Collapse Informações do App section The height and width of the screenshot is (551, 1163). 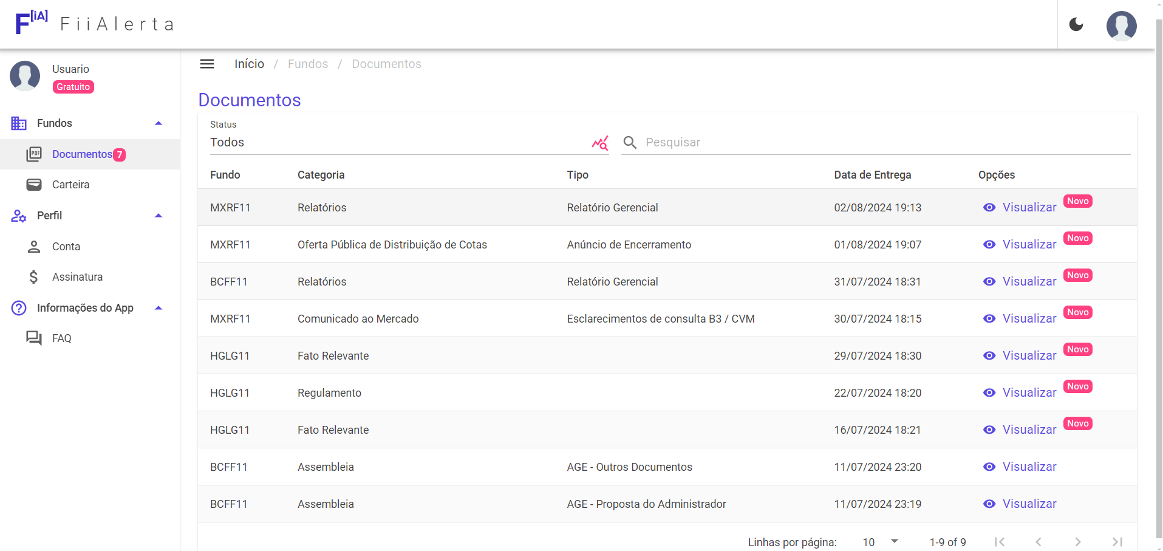tap(159, 308)
